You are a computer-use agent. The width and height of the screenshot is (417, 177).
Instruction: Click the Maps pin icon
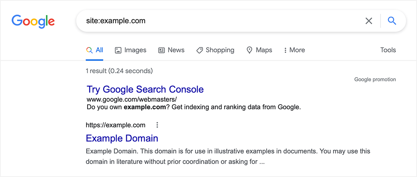click(250, 50)
